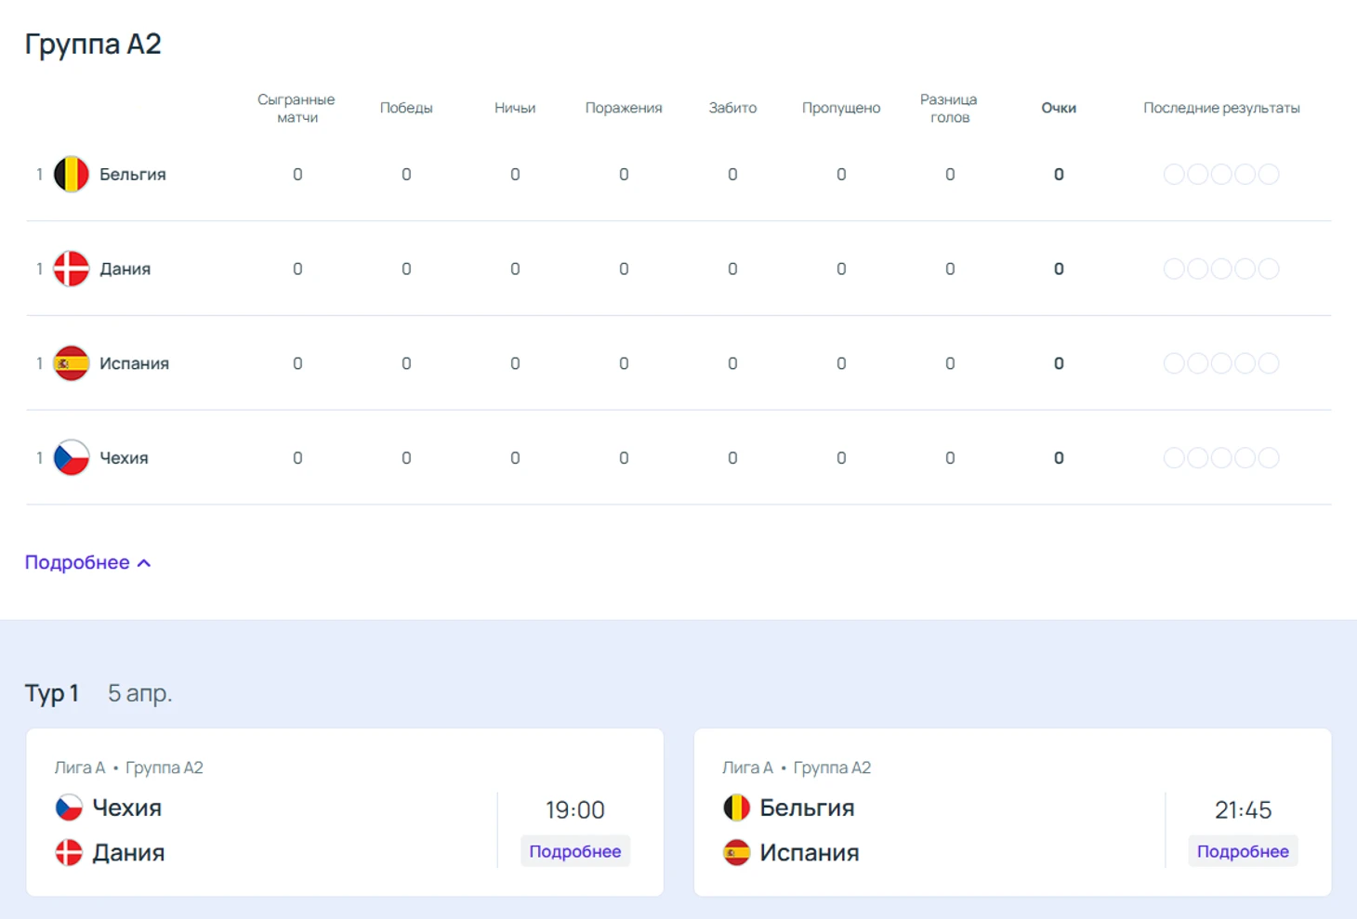Open the Бельгия team name in standings
The image size is (1357, 919).
133,175
